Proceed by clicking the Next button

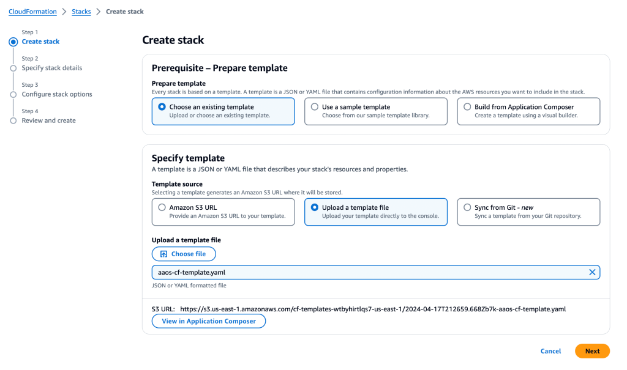pyautogui.click(x=591, y=351)
